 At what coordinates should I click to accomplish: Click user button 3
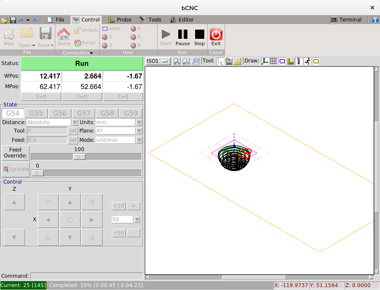pos(107,45)
